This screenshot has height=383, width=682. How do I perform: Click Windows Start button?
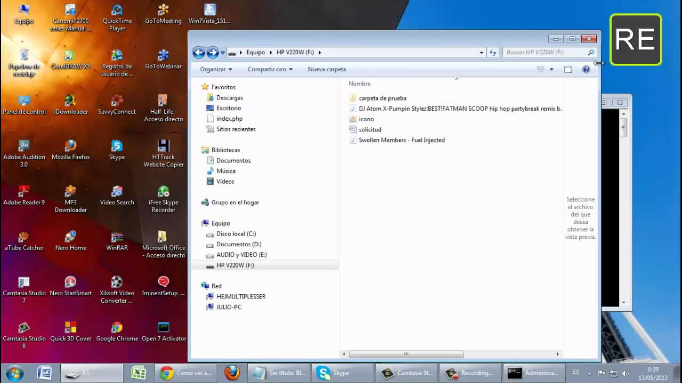coord(14,373)
